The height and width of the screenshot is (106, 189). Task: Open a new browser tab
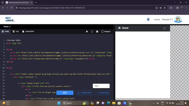(36, 2)
